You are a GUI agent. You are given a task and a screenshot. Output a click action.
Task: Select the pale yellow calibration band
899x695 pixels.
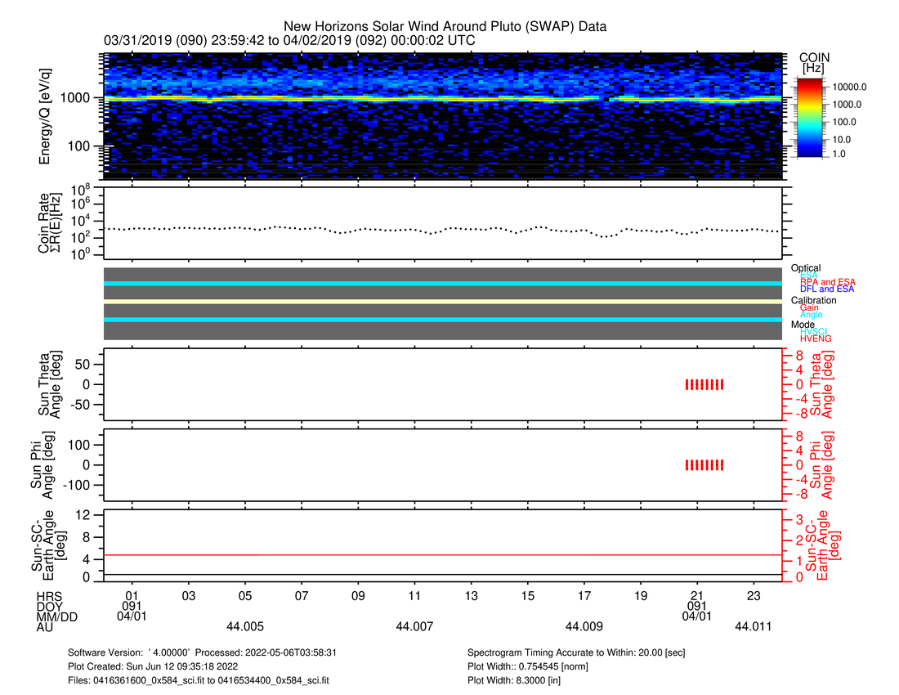click(443, 301)
